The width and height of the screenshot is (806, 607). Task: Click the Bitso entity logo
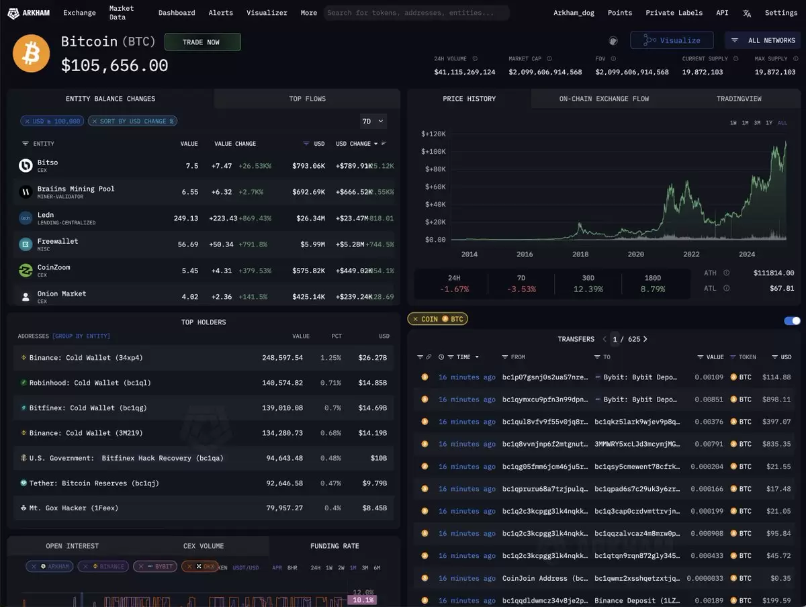coord(26,166)
